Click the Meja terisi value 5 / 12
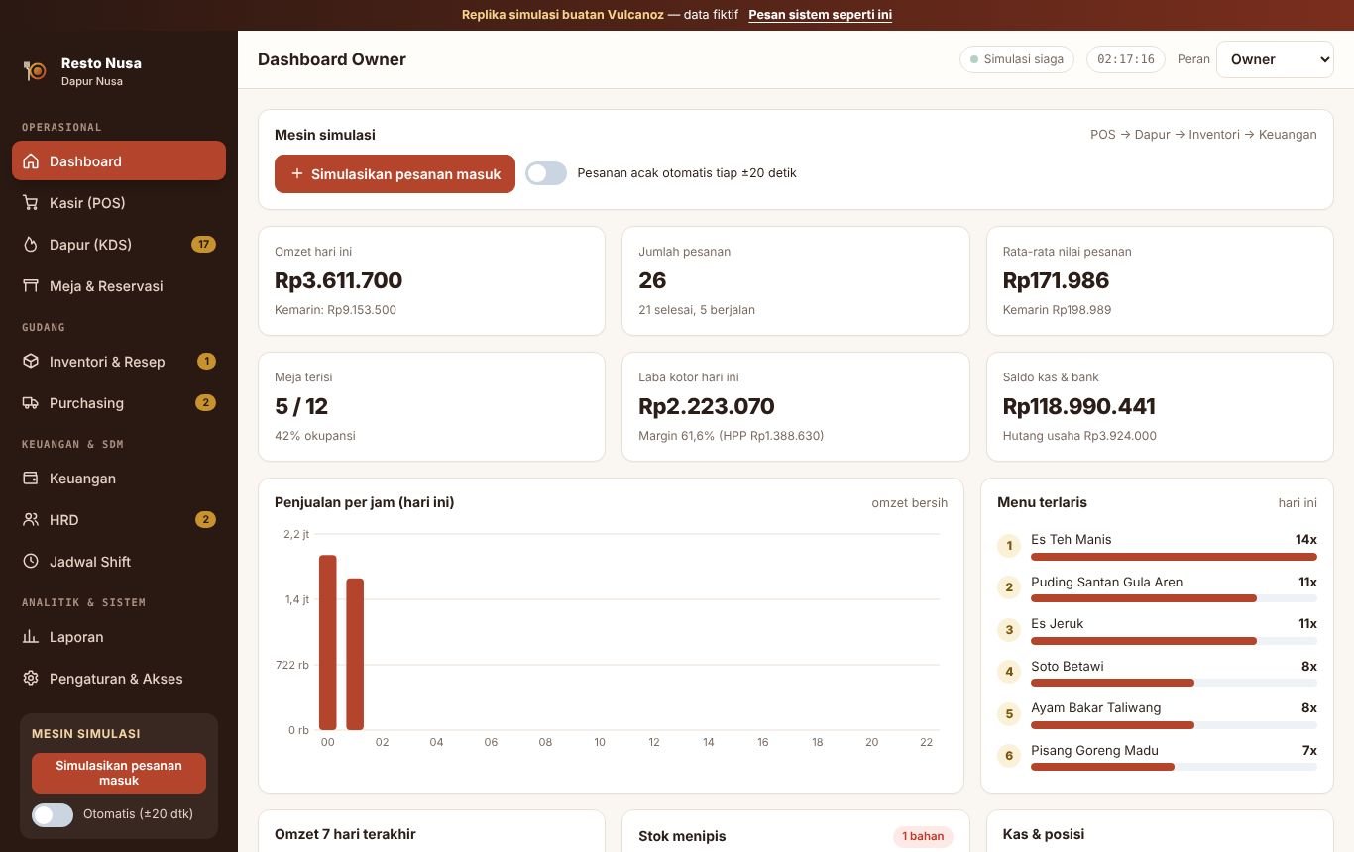The image size is (1354, 852). tap(301, 406)
